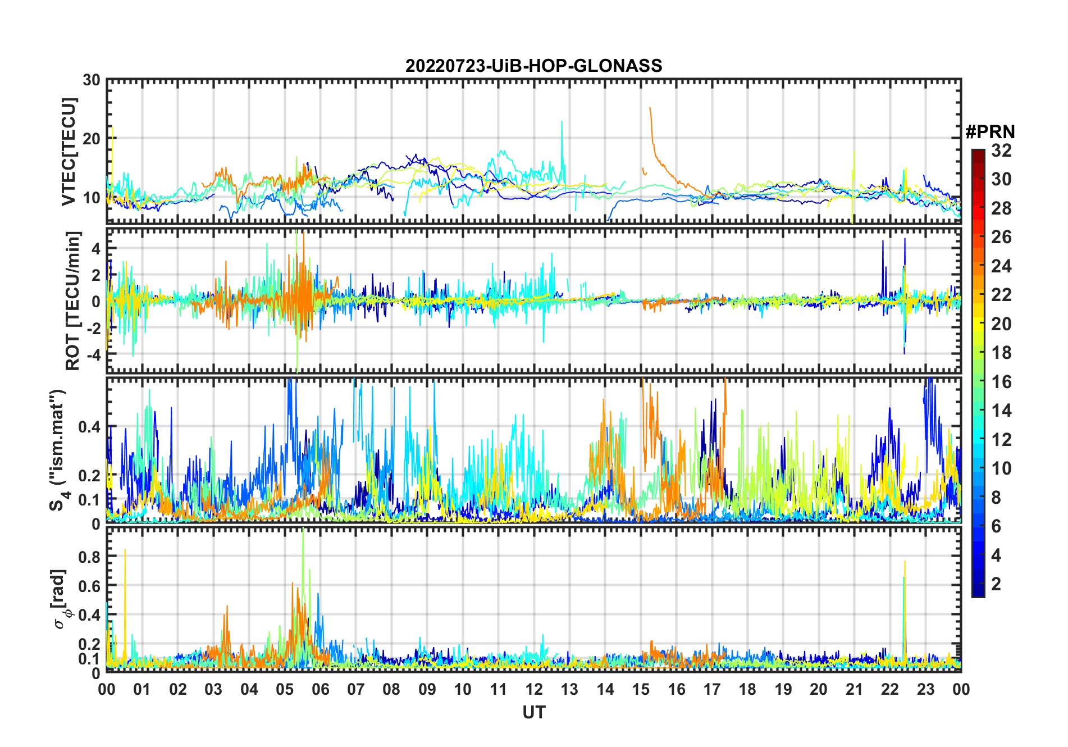Click UT hour tick label 23
1068x747 pixels.
pyautogui.click(x=925, y=689)
